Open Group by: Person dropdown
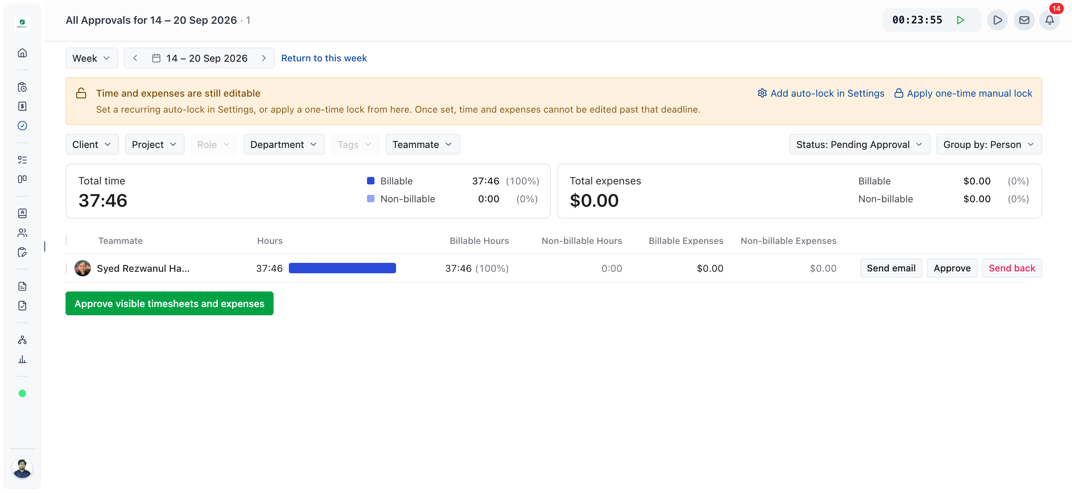The image size is (1072, 493). point(989,144)
